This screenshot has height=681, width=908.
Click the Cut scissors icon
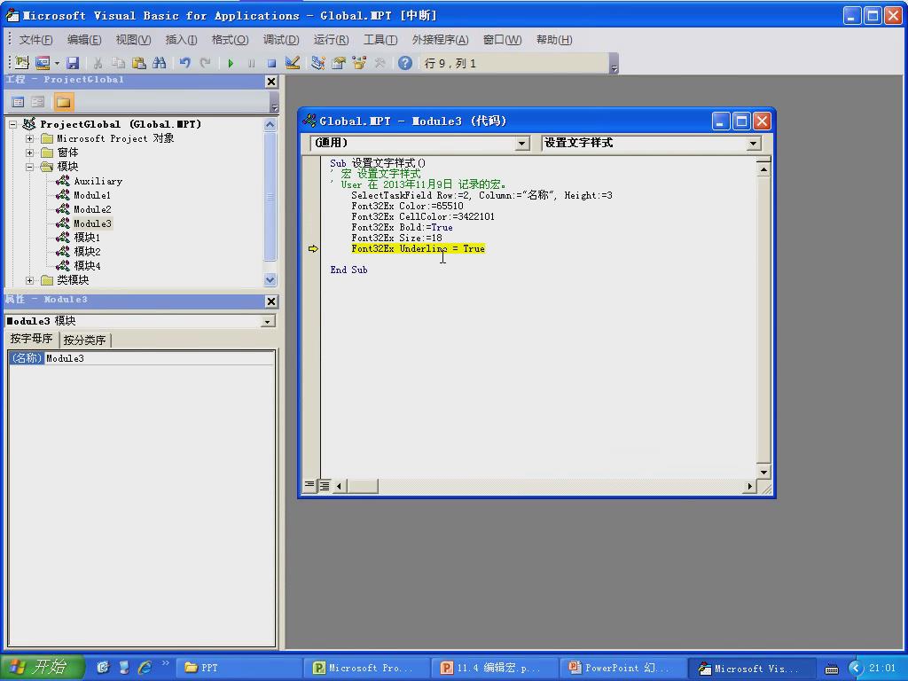(x=98, y=63)
